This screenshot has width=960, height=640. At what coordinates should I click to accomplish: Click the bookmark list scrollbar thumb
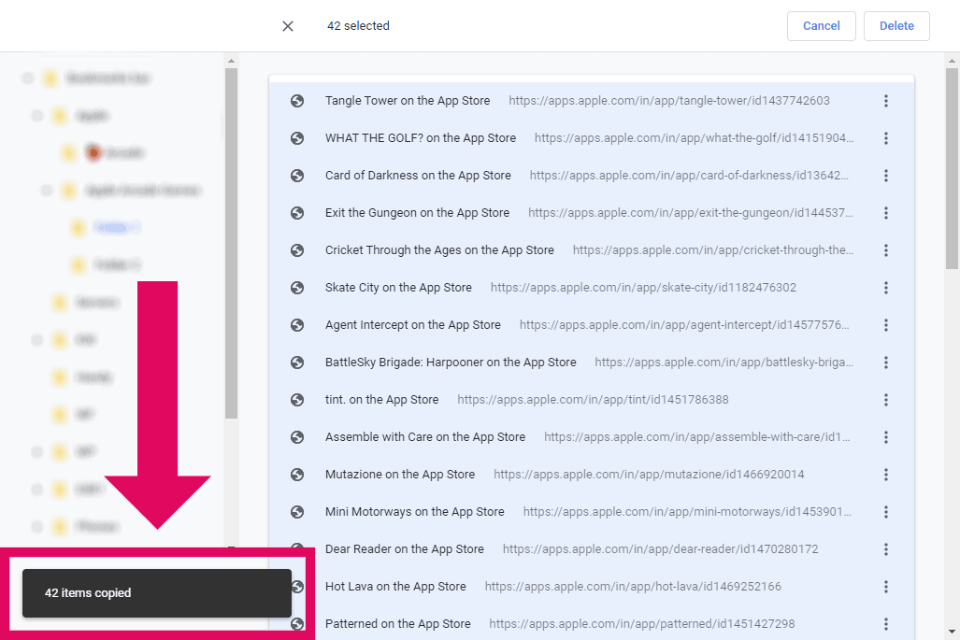click(952, 168)
